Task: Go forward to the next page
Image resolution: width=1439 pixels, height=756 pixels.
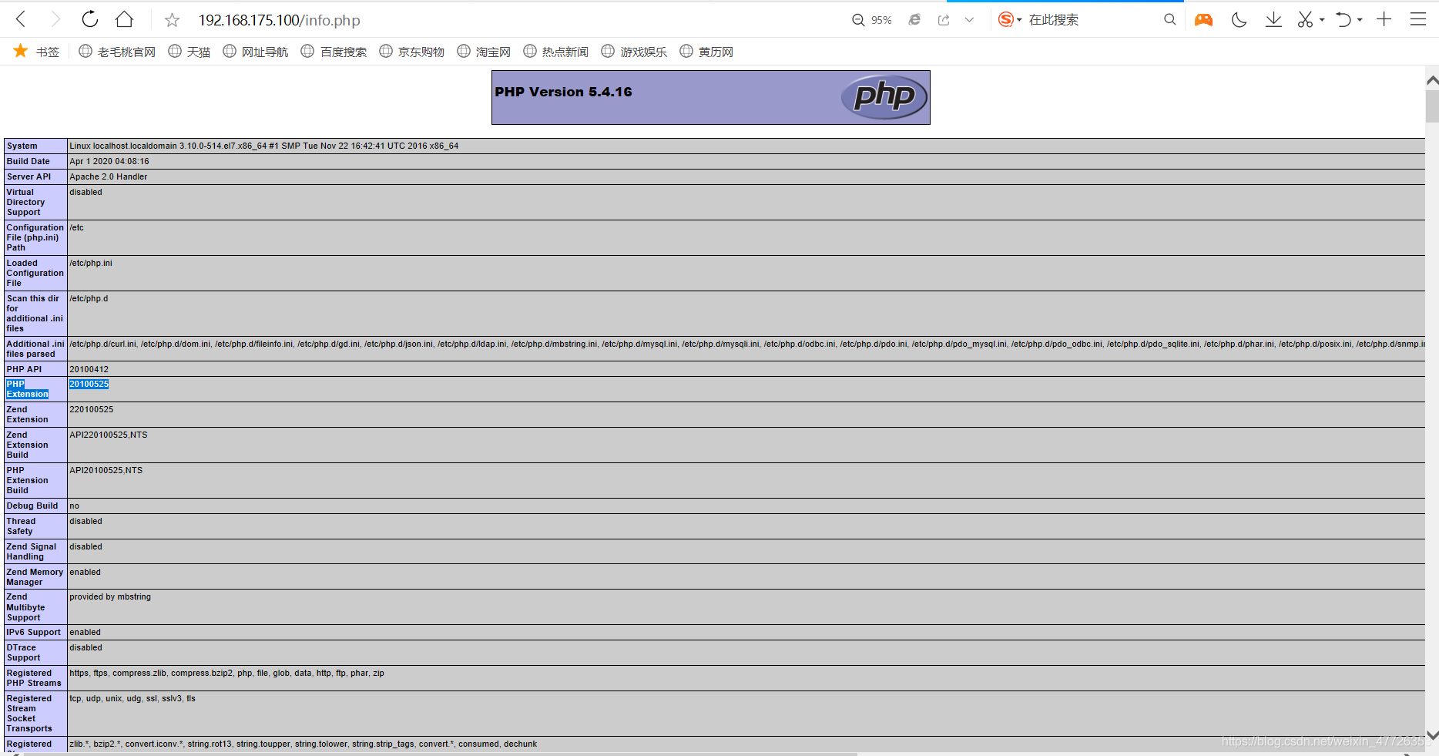Action: pyautogui.click(x=55, y=19)
